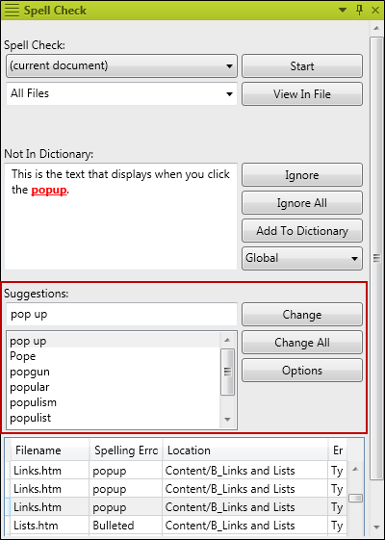This screenshot has height=540, width=385.
Task: Start the spell check
Action: tap(302, 66)
